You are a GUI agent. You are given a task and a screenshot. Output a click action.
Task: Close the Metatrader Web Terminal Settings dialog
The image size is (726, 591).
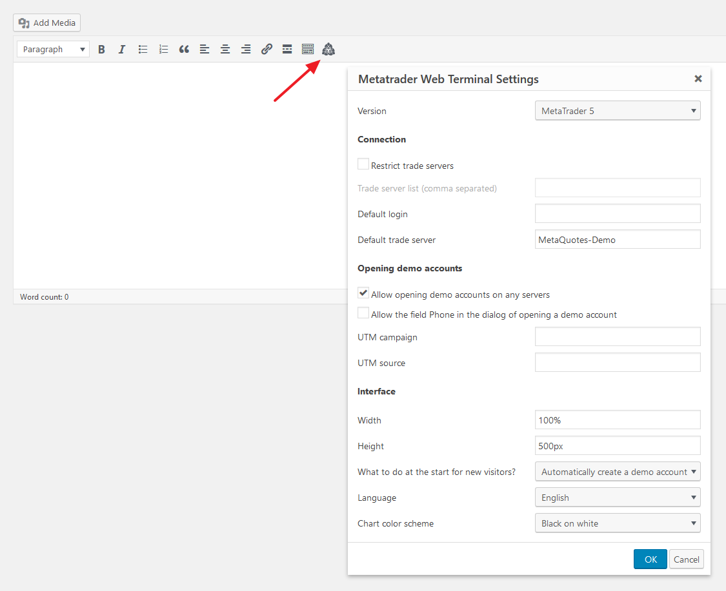[698, 79]
